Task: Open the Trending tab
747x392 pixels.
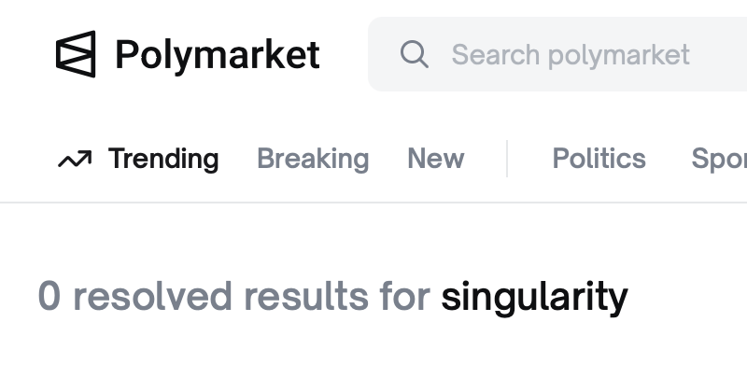Action: tap(162, 159)
